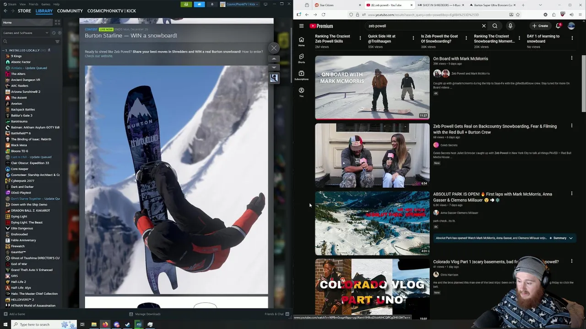The image size is (586, 329).
Task: Open options for 'Is Zeb Powell the Goat'
Action: (466, 38)
